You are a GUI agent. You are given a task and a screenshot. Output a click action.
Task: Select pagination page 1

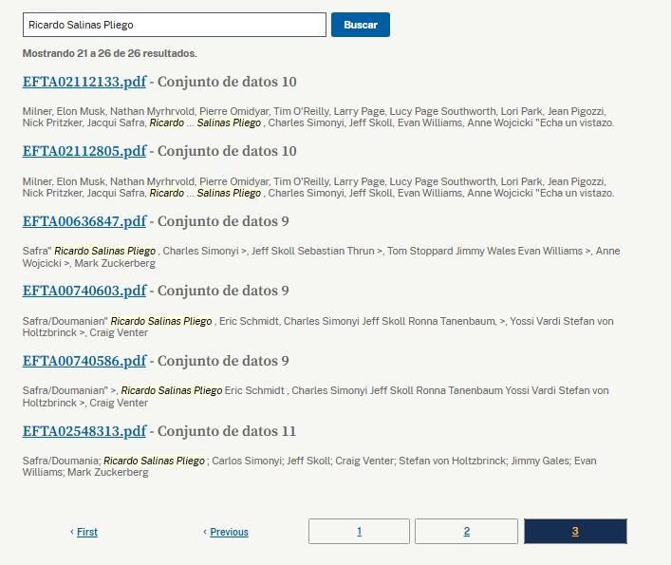(x=359, y=531)
